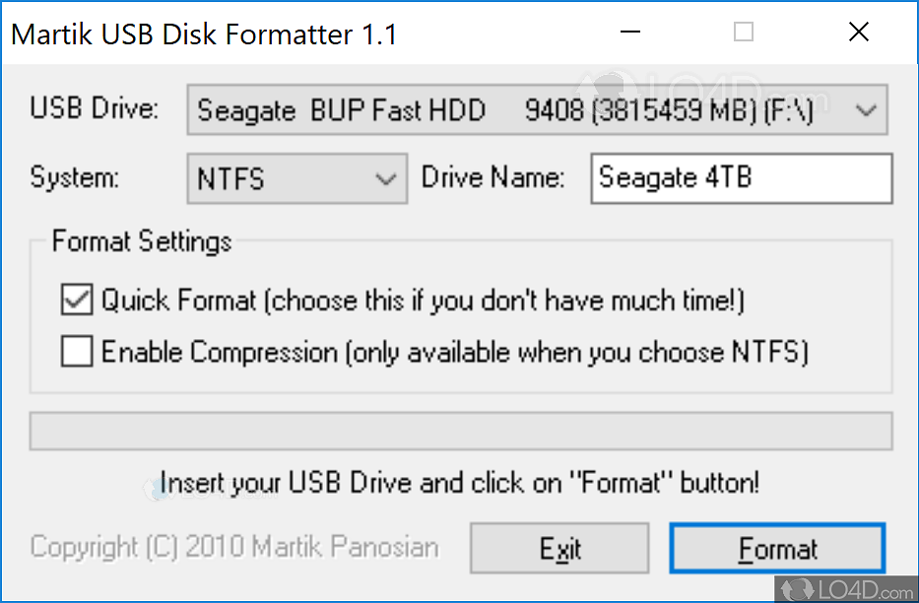
Task: Click the Format Settings group heading
Action: [x=142, y=241]
